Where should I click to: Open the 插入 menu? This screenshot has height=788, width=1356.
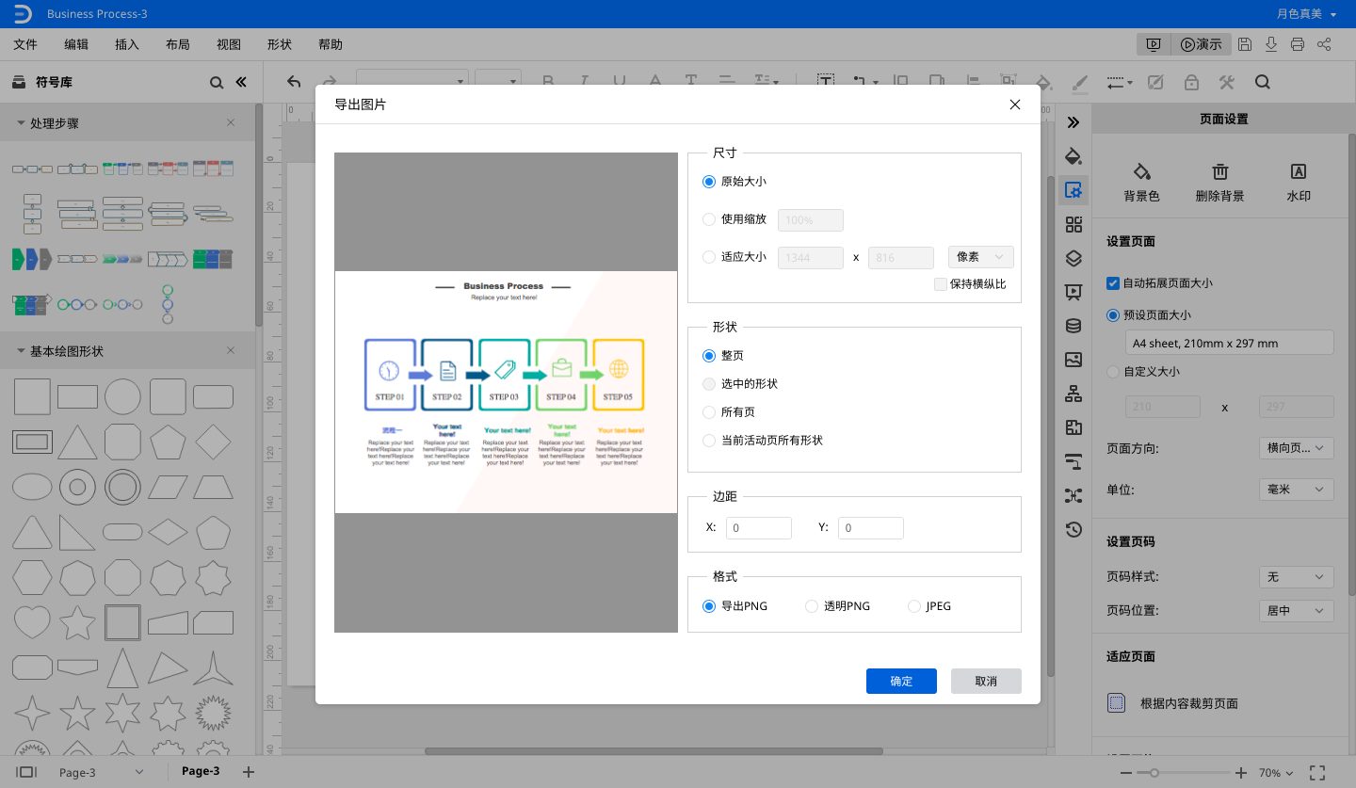click(x=127, y=44)
